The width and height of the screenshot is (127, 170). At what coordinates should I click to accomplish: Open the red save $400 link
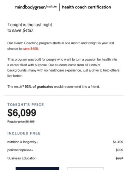point(31,49)
